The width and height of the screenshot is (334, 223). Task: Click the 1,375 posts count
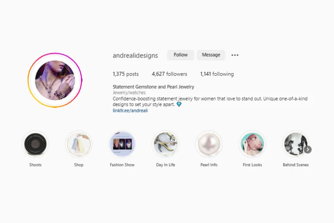(126, 74)
